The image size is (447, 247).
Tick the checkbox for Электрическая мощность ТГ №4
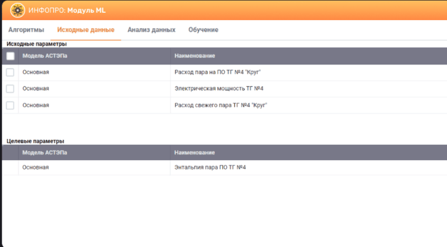coord(10,89)
